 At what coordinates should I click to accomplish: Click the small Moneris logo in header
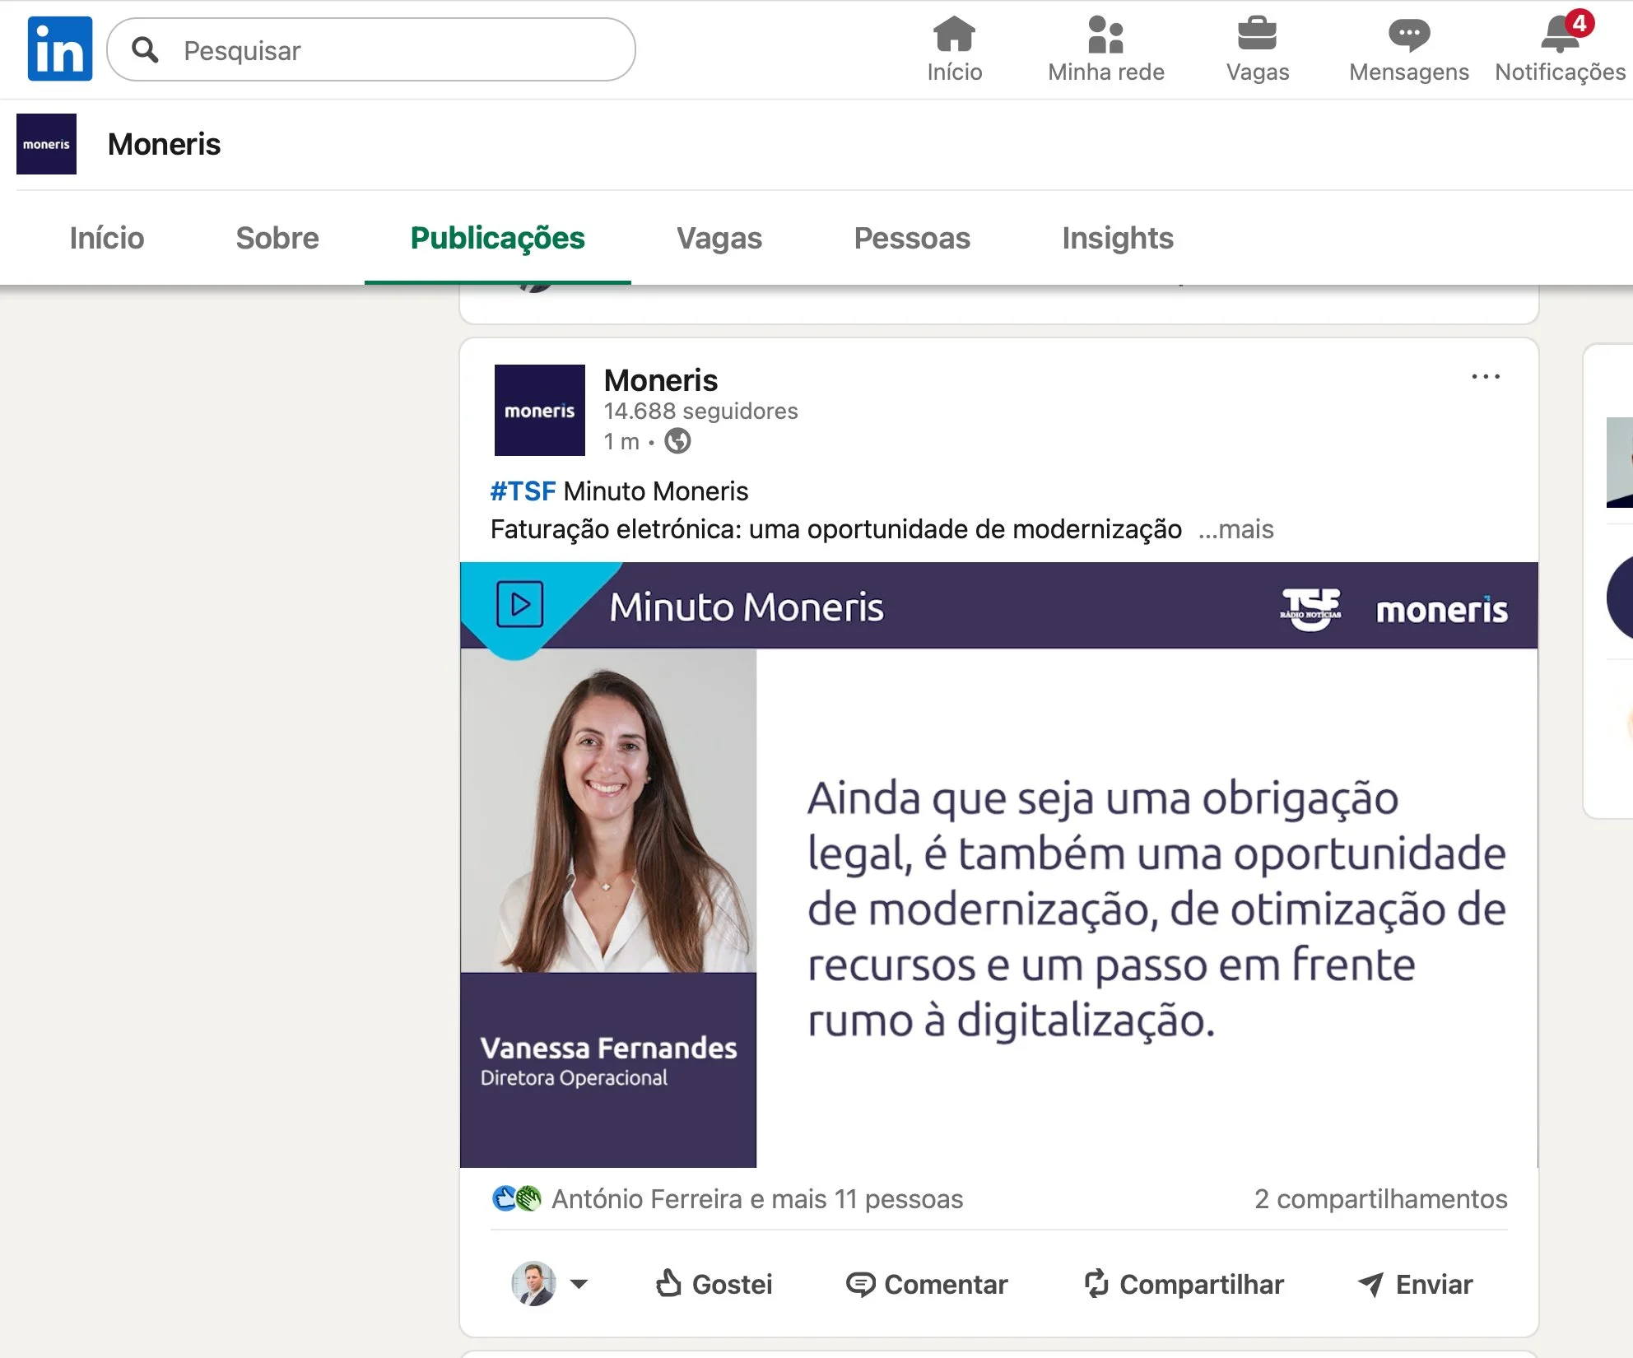[x=46, y=144]
